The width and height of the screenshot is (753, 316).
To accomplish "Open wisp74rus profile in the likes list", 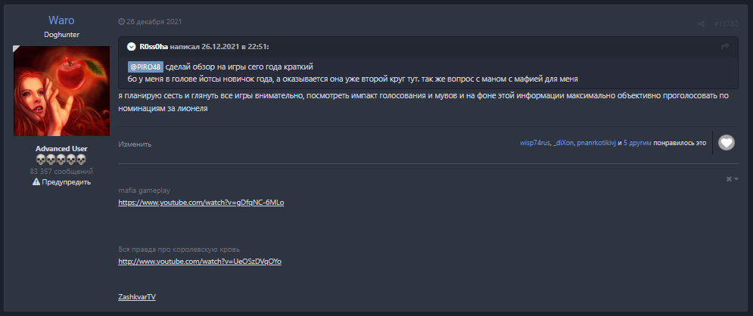I will click(x=535, y=142).
